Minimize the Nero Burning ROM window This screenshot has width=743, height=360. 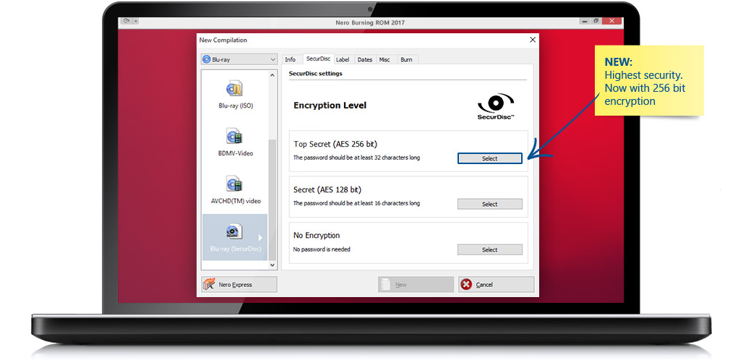pyautogui.click(x=585, y=21)
